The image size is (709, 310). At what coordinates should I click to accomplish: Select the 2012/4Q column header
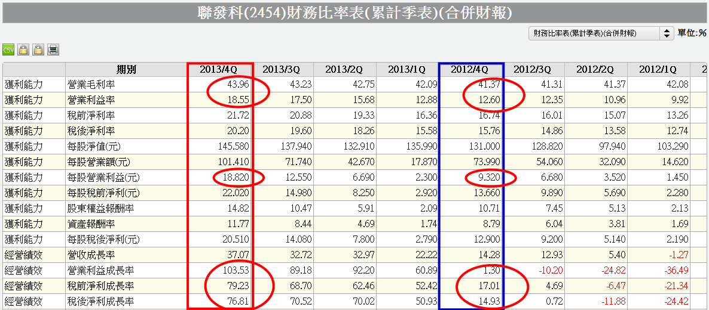click(x=470, y=70)
